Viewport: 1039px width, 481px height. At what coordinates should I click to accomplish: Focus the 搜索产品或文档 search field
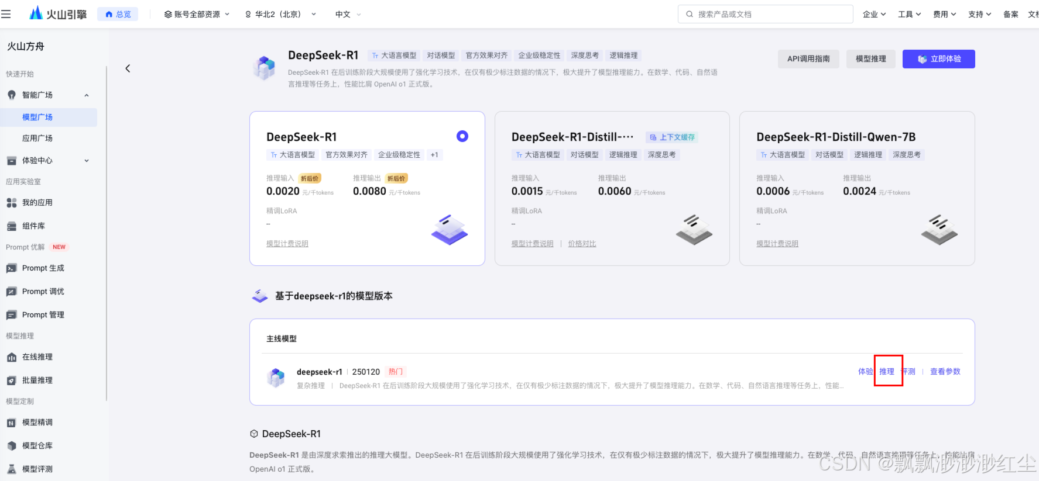(x=765, y=14)
